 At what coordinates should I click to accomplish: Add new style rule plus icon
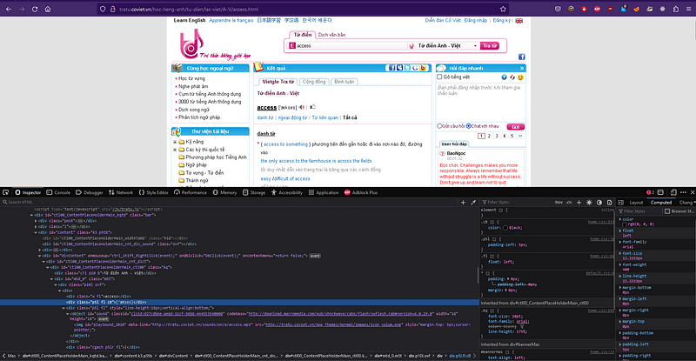[579, 202]
